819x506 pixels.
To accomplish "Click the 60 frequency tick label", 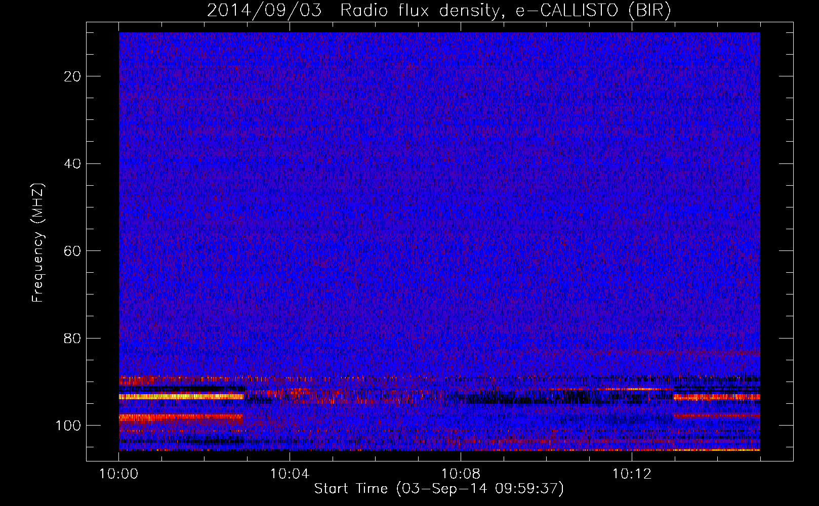I will coord(73,251).
